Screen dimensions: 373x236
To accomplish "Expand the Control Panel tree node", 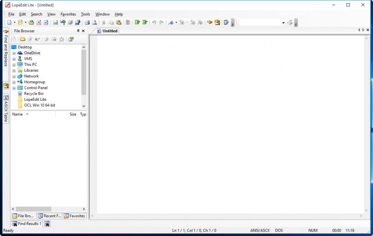I will pyautogui.click(x=14, y=88).
